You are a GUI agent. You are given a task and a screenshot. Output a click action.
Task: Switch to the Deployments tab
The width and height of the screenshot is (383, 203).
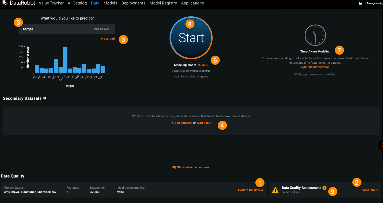click(x=133, y=3)
